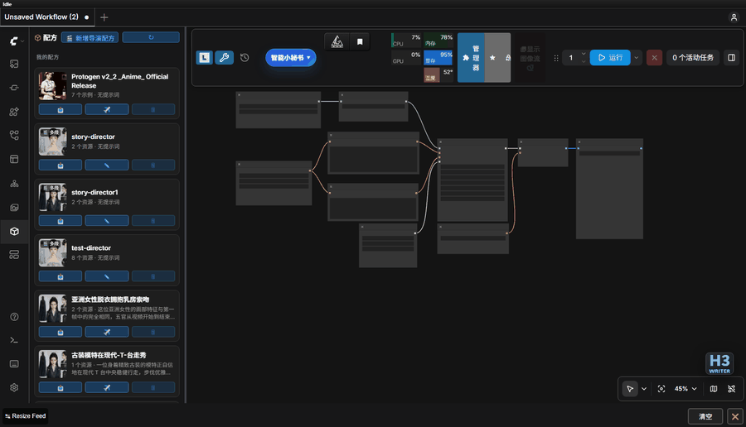Open the Templates sidebar icon
Viewport: 746px width, 427px height.
pos(14,159)
